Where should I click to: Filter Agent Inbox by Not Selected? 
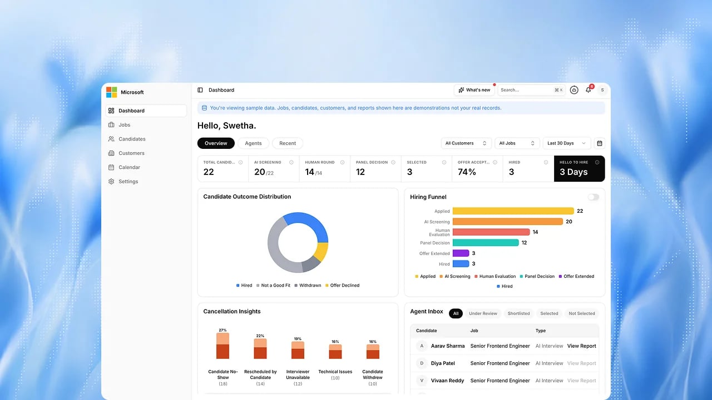pyautogui.click(x=582, y=313)
